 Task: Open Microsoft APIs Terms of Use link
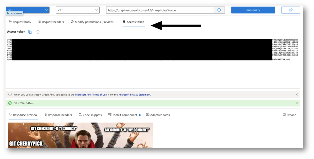(x=91, y=95)
